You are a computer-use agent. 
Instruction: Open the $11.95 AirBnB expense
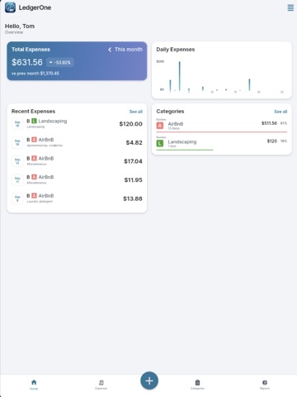click(77, 179)
